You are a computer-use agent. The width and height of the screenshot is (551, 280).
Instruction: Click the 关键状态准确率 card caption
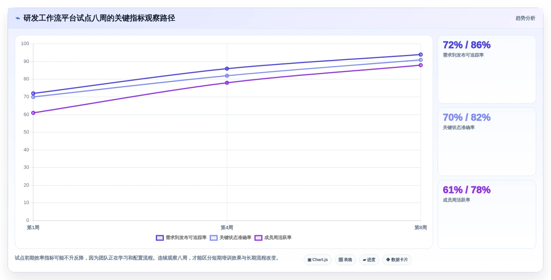459,127
